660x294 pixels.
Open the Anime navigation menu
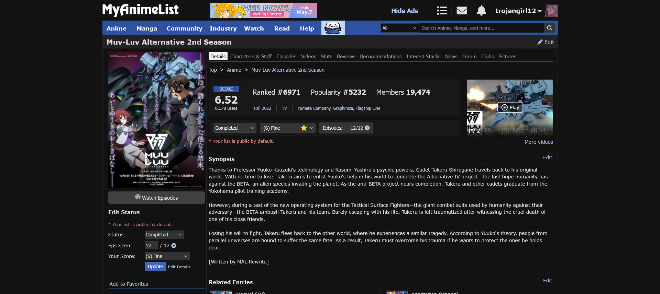(116, 28)
